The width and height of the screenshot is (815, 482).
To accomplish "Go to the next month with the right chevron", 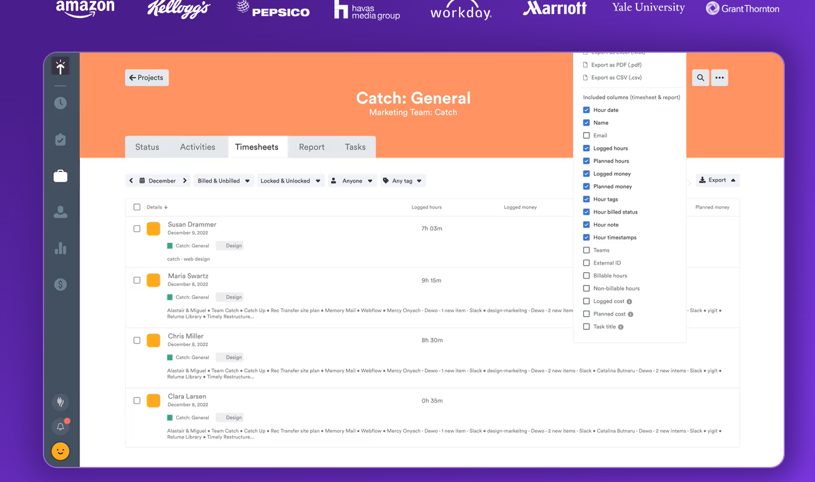I will point(185,181).
